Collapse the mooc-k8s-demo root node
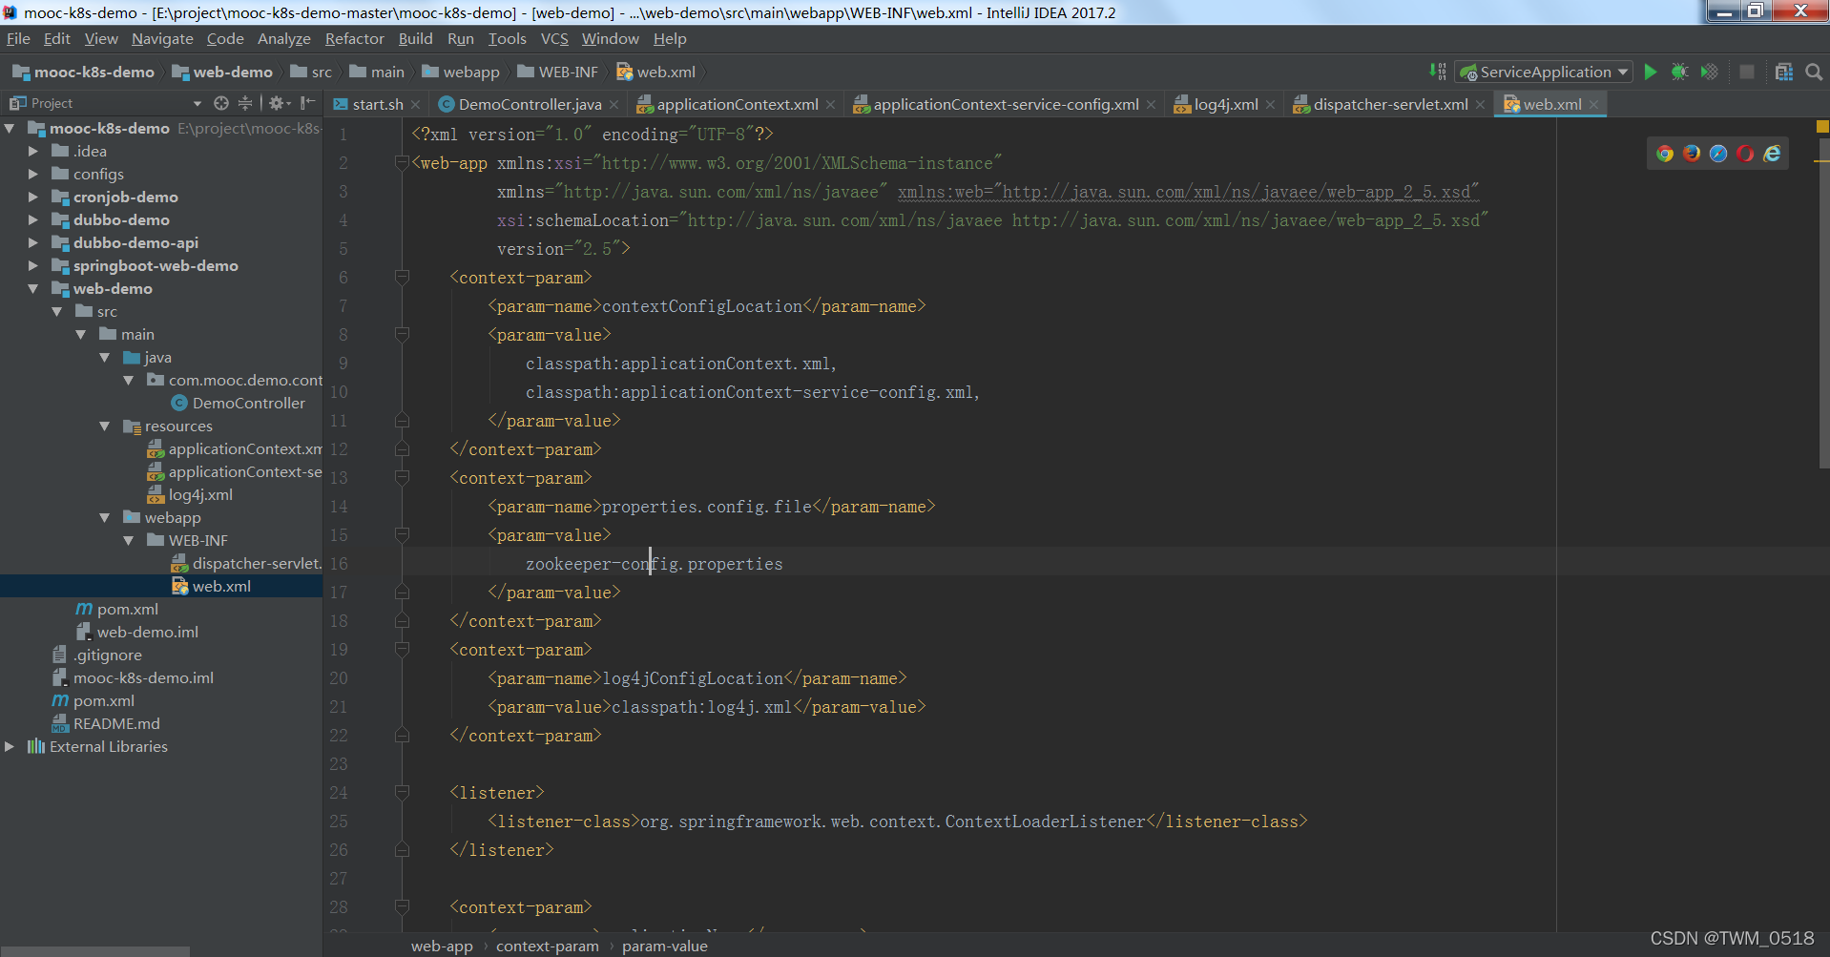The width and height of the screenshot is (1830, 957). coord(10,128)
